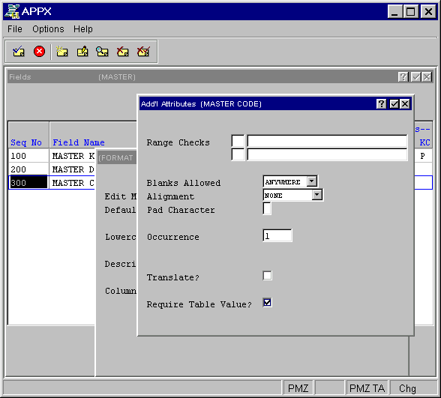
Task: Click checkmark icon in Fields window title
Action: (x=415, y=76)
